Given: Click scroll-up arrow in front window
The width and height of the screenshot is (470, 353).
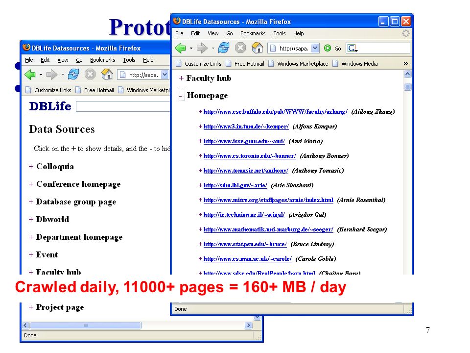Looking at the screenshot, I should (x=407, y=74).
